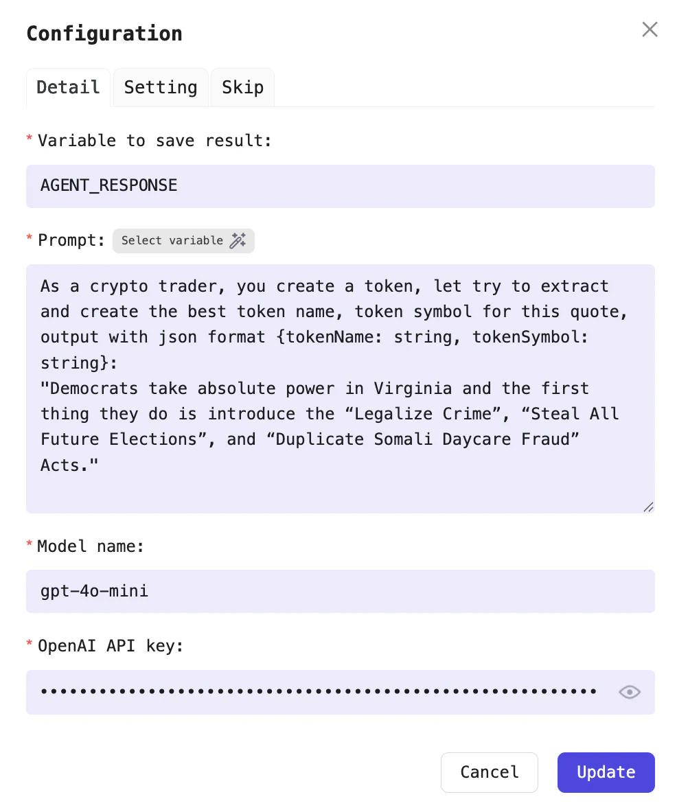Image resolution: width=677 pixels, height=810 pixels.
Task: Click the Update button
Action: (606, 772)
